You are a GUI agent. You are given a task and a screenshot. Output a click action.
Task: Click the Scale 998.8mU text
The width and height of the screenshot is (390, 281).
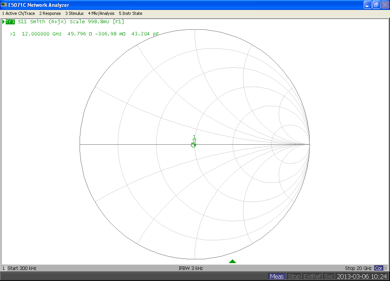click(x=90, y=22)
